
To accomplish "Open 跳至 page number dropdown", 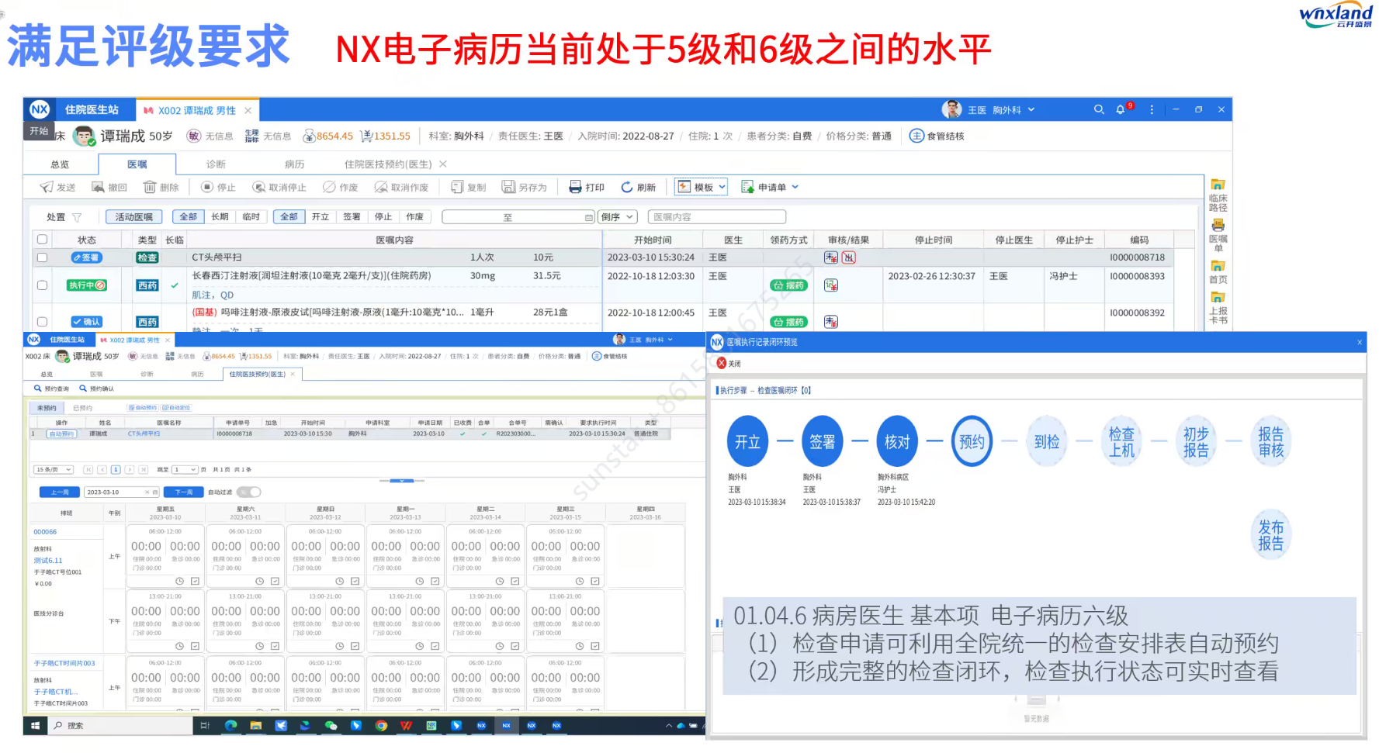I will [185, 470].
